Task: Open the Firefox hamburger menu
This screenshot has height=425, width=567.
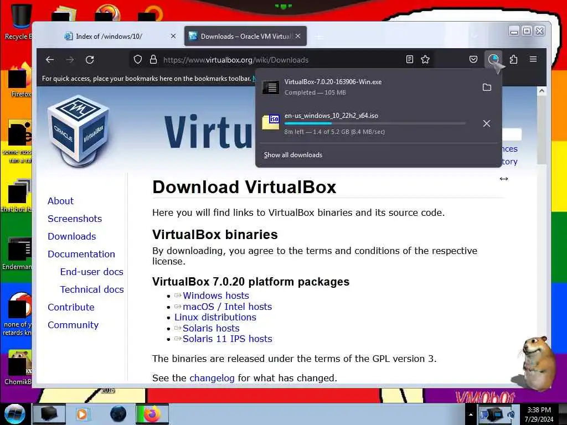Action: point(533,59)
